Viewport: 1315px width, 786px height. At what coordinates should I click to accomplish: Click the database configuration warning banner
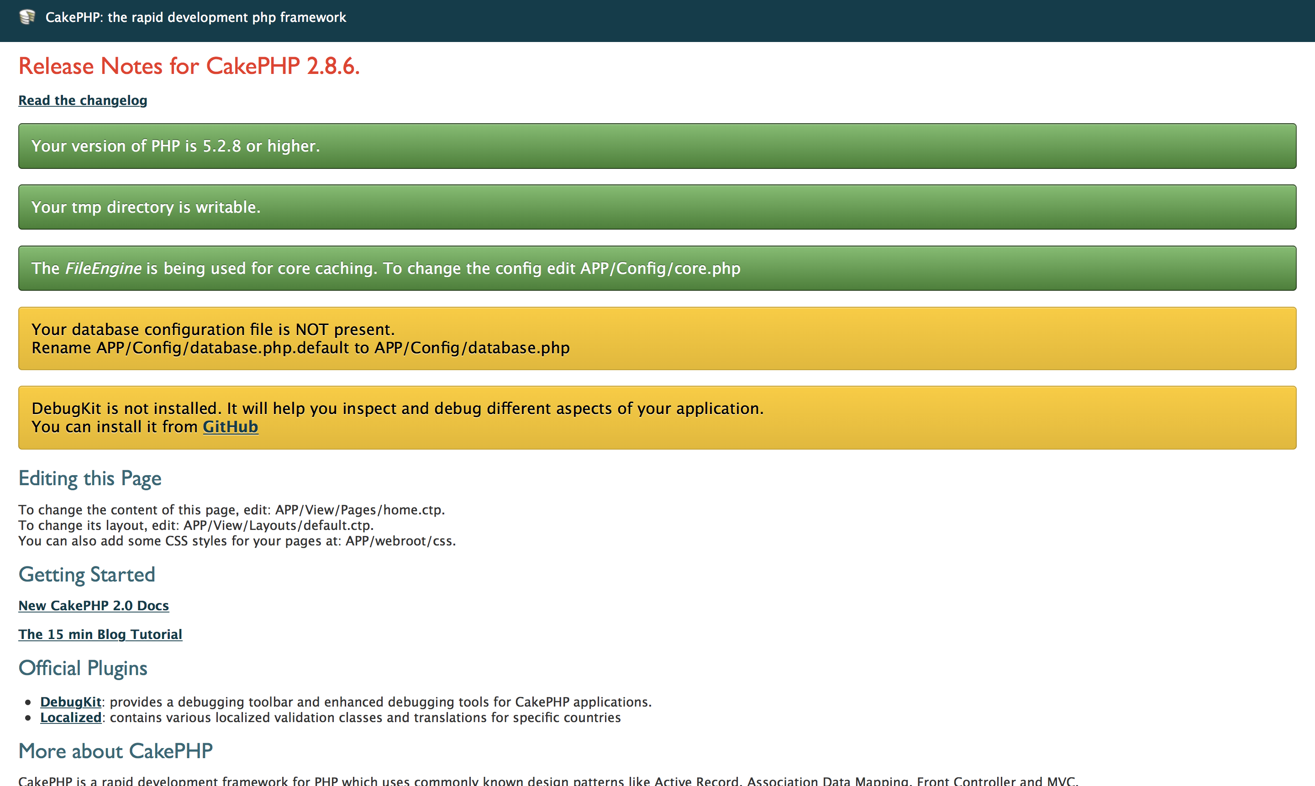pos(657,338)
